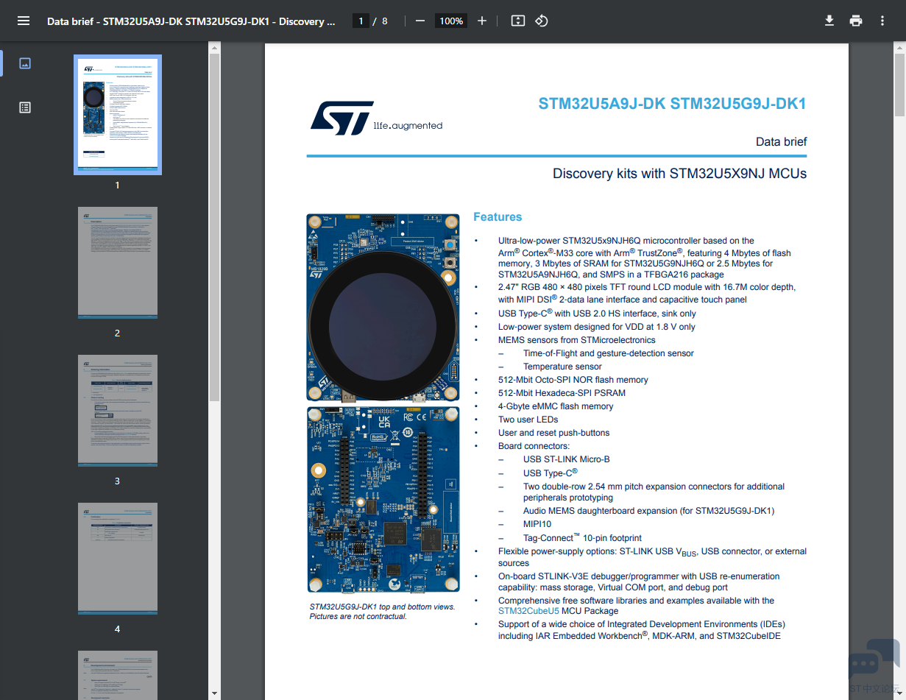
Task: Zoom in with the plus button
Action: coord(482,21)
